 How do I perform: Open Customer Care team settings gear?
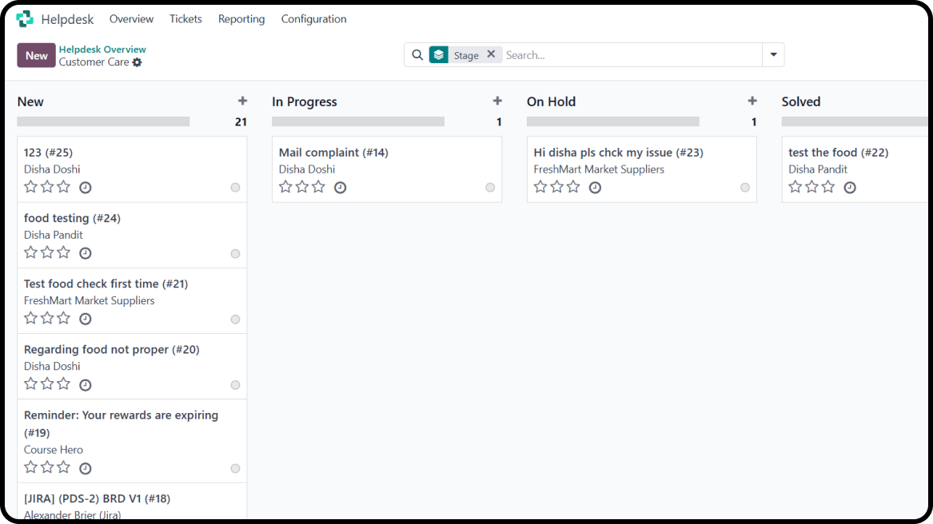tap(138, 62)
